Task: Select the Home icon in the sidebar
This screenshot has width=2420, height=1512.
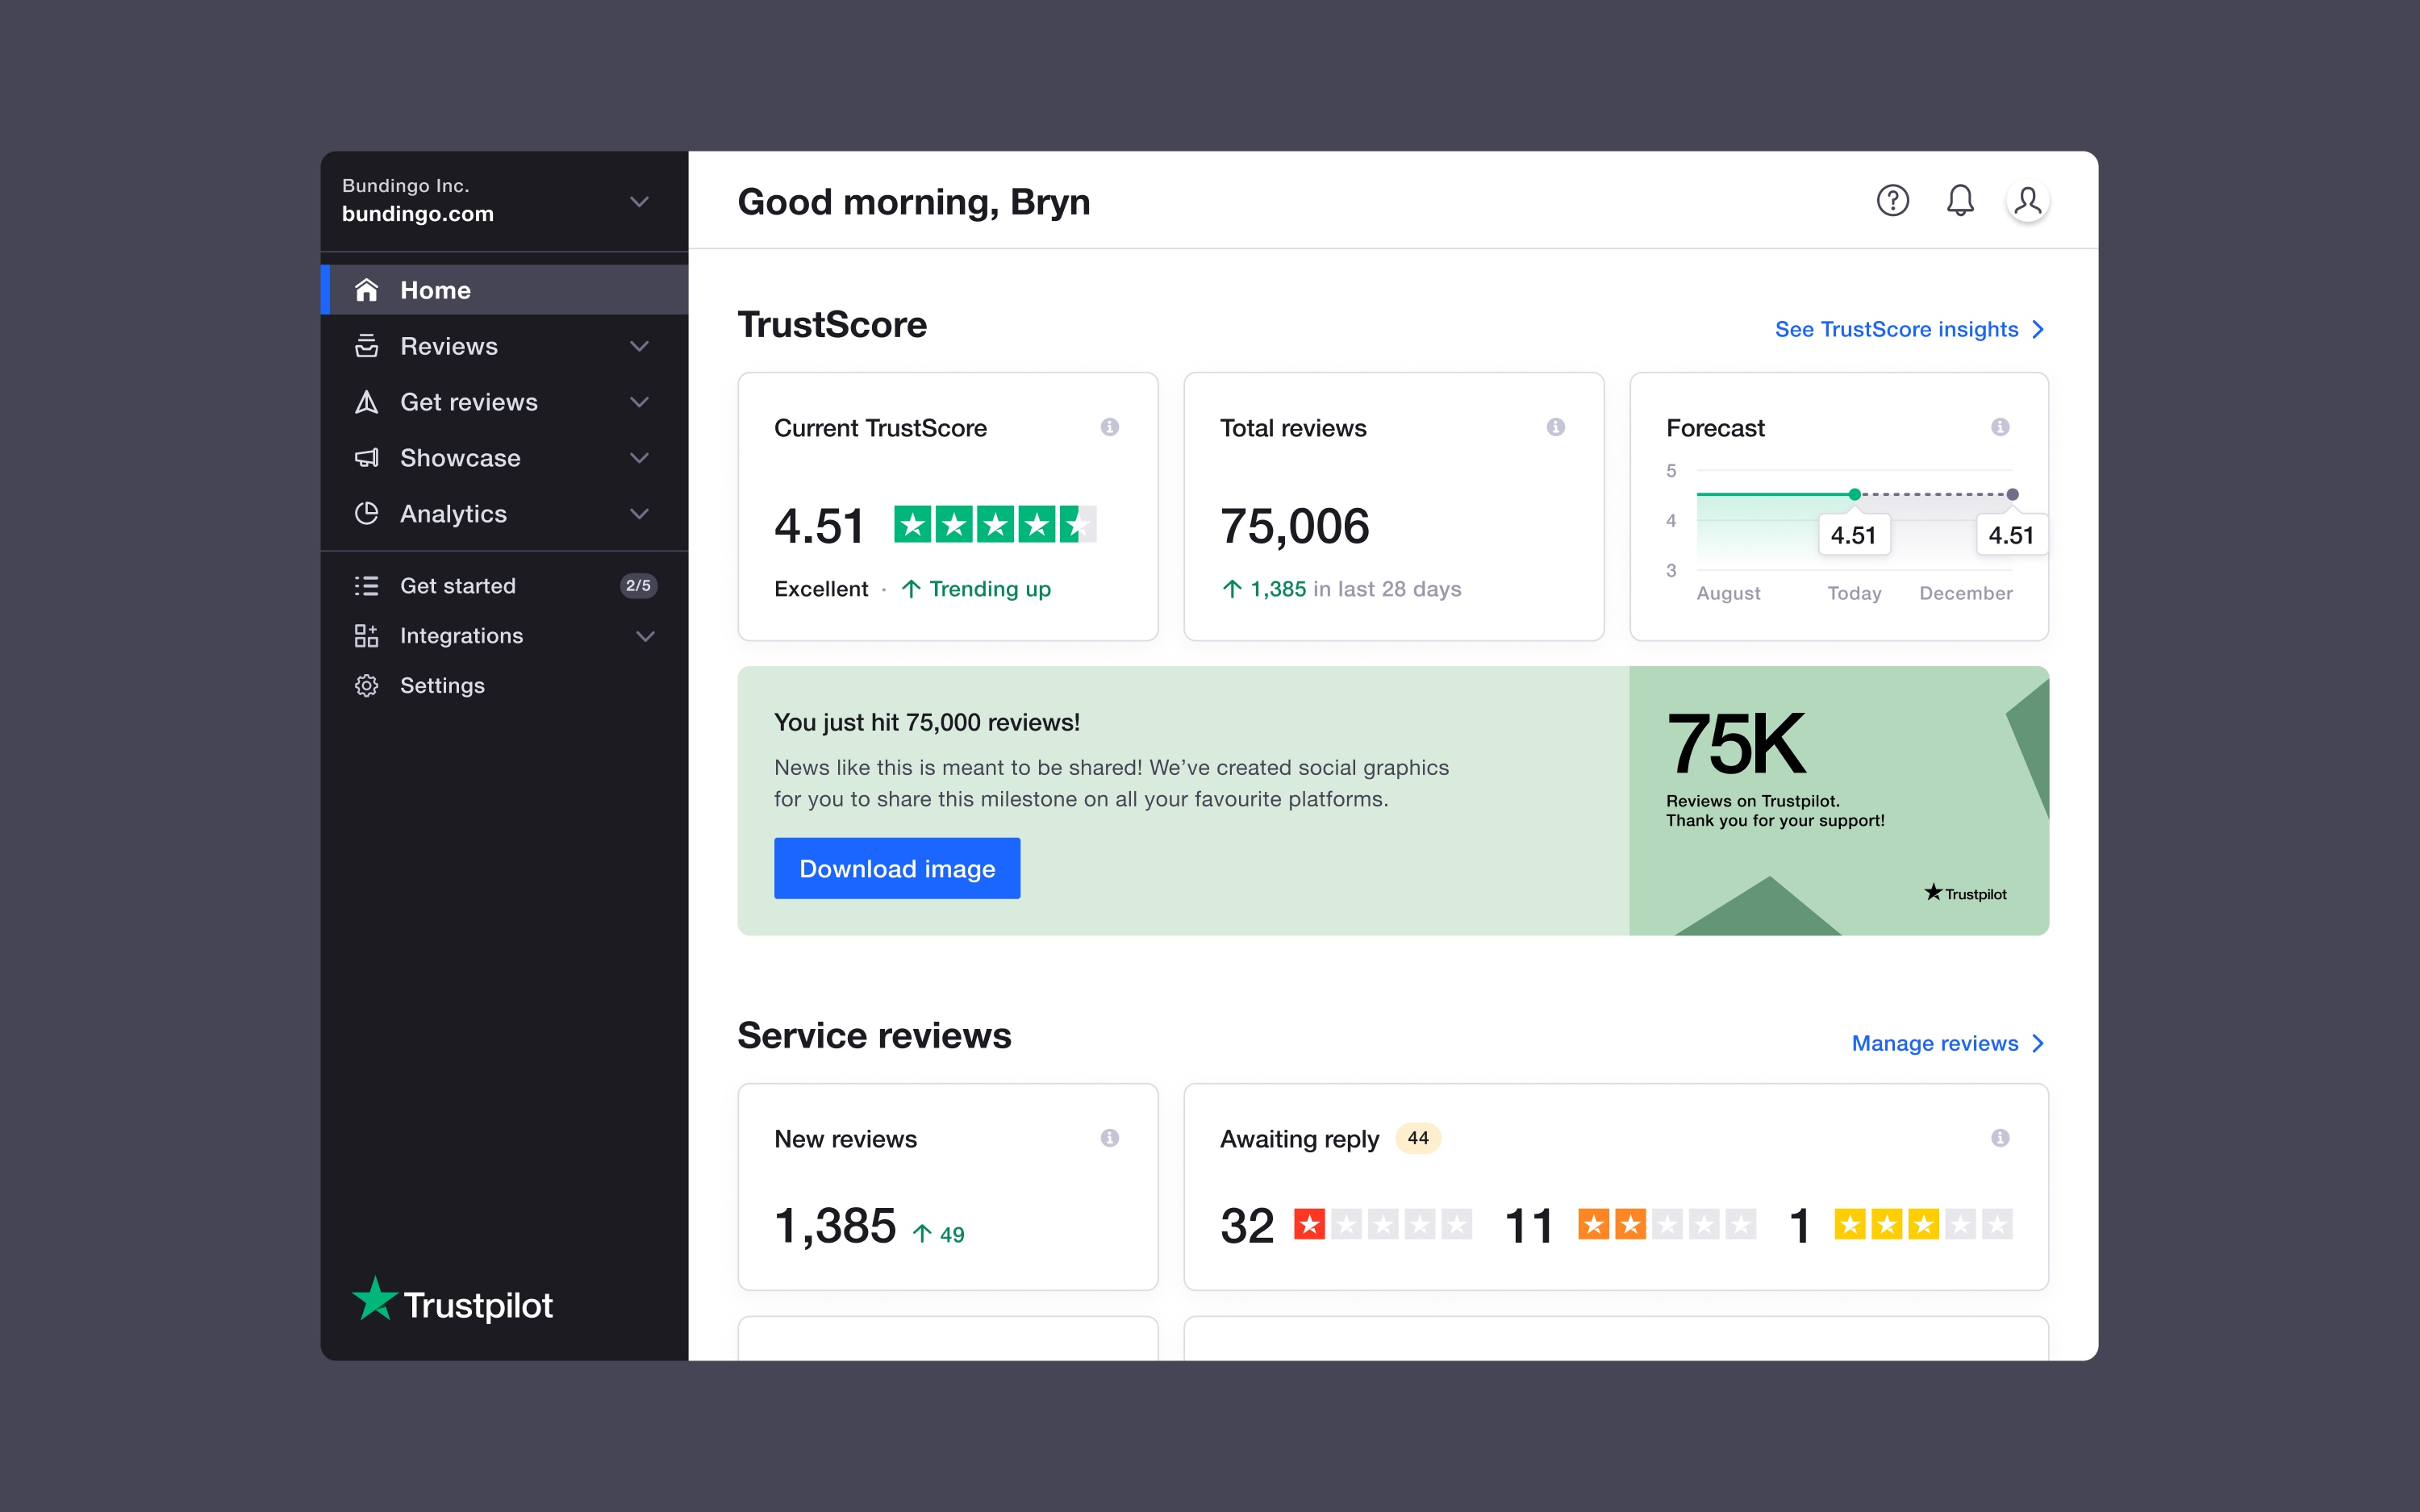Action: tap(367, 289)
